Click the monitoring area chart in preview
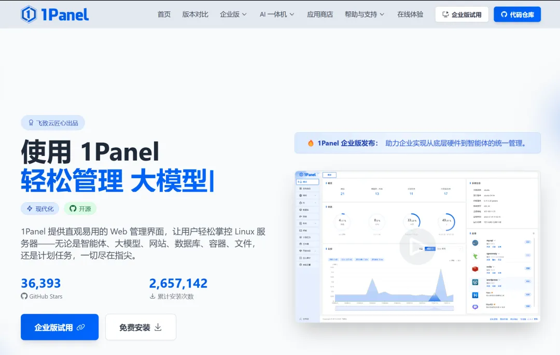The height and width of the screenshot is (355, 560). tap(394, 285)
